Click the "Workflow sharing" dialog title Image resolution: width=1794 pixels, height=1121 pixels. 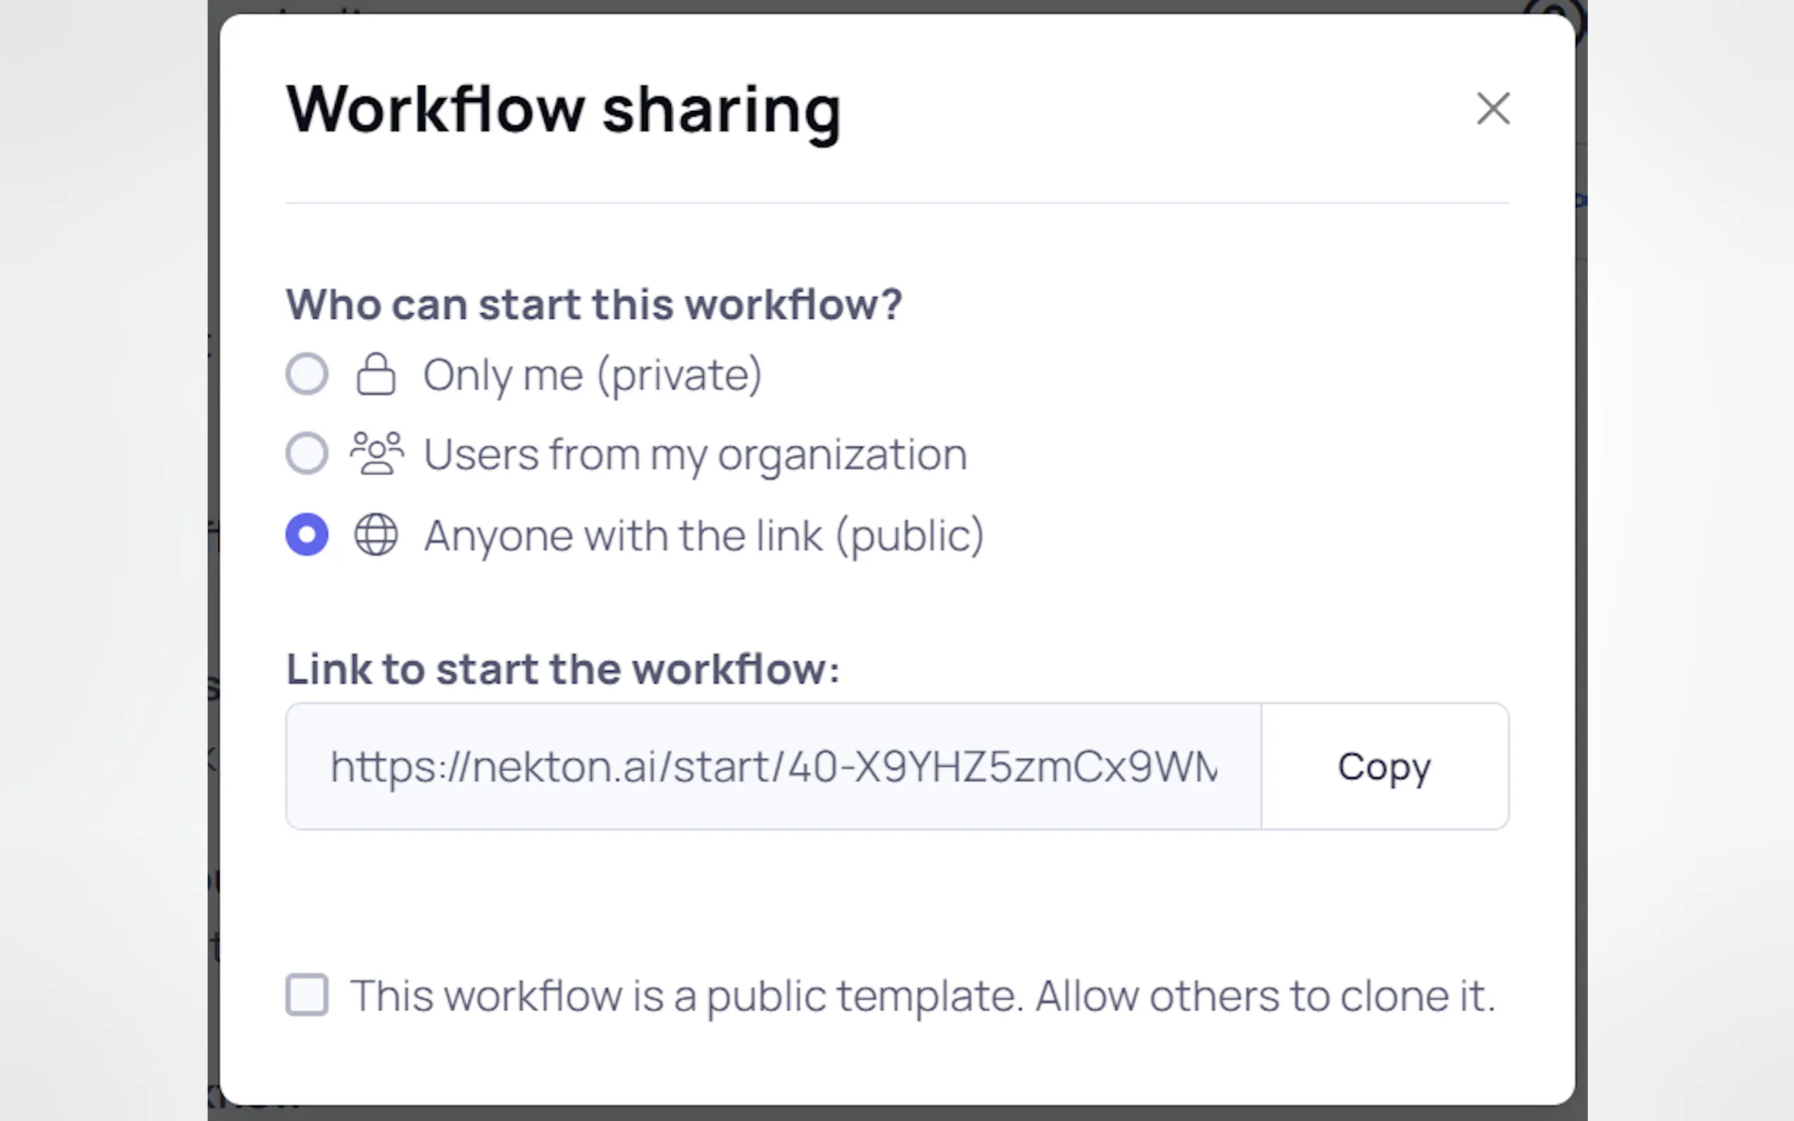564,109
